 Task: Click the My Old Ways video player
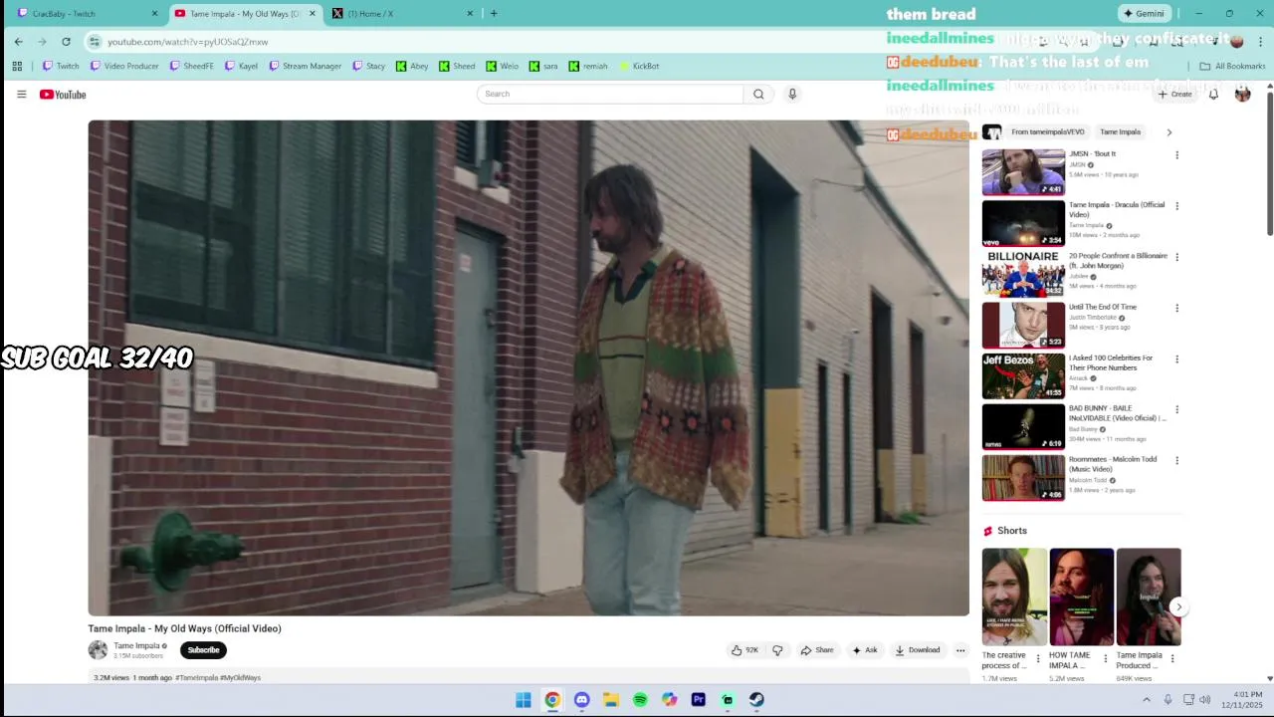coord(529,367)
